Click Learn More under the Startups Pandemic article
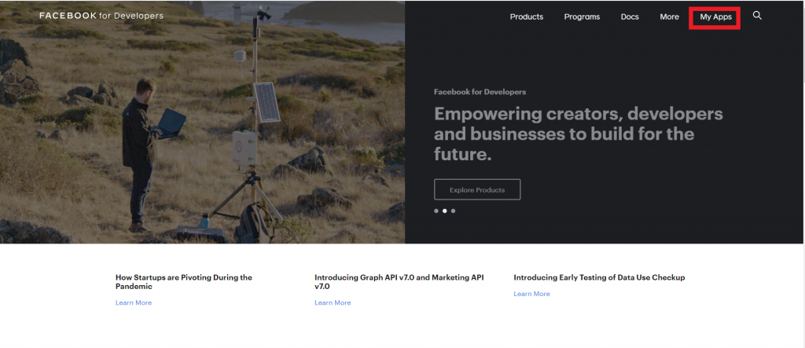The height and width of the screenshot is (348, 805). [134, 302]
